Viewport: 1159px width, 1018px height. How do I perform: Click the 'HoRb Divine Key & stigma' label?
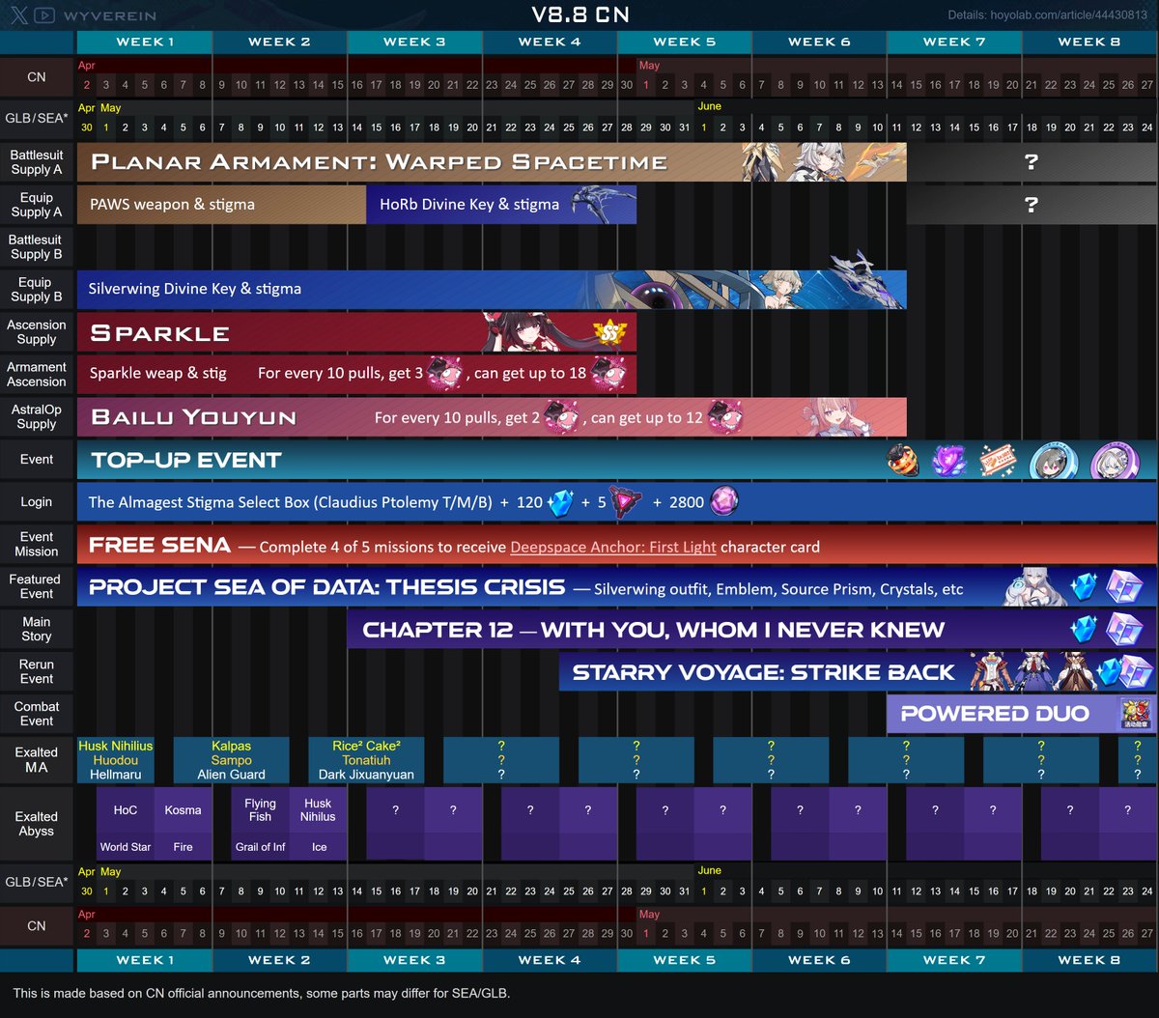pos(469,204)
